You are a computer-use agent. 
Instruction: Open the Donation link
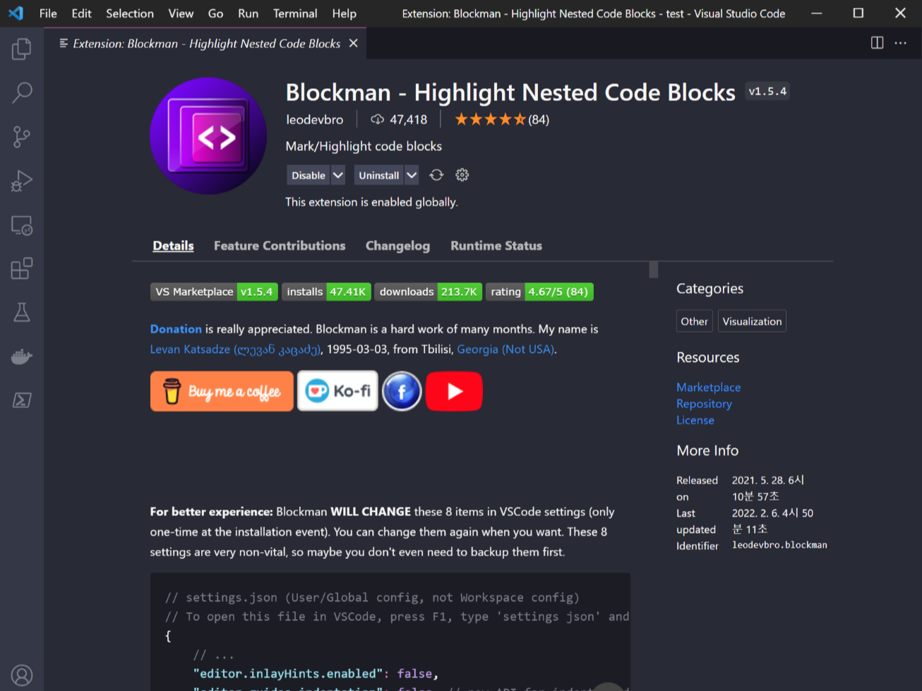coord(176,329)
